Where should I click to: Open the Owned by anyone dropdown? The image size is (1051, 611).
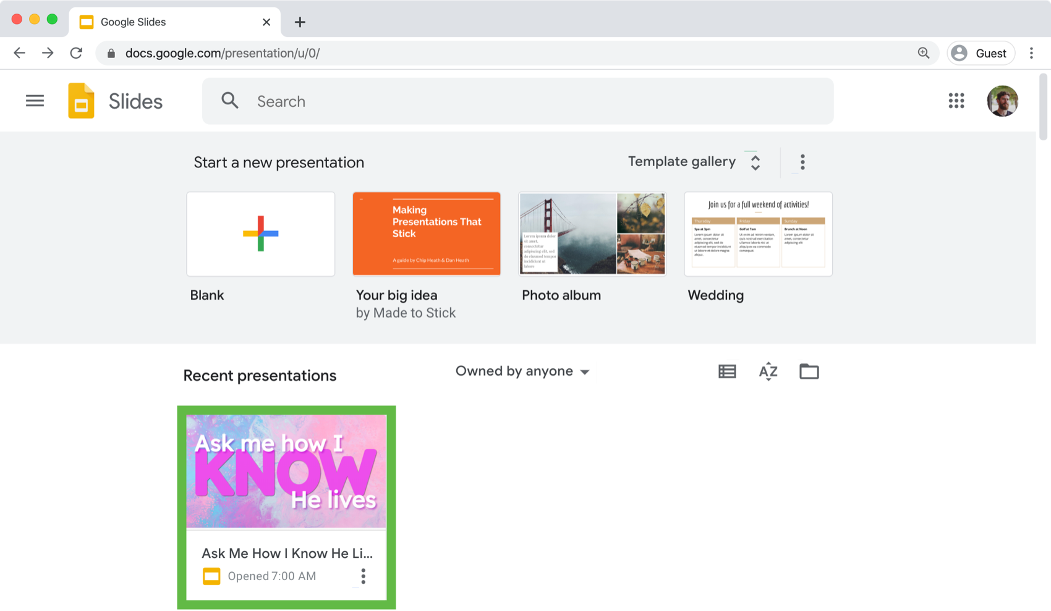(522, 371)
